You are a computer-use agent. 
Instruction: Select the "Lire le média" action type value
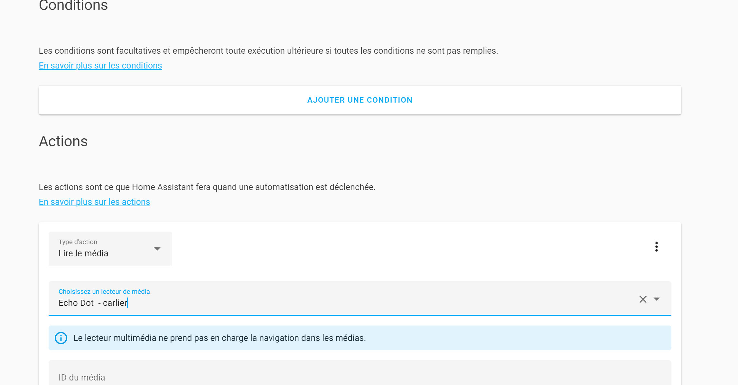click(83, 253)
